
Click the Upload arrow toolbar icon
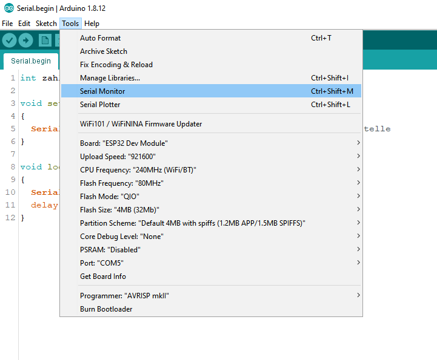(25, 40)
